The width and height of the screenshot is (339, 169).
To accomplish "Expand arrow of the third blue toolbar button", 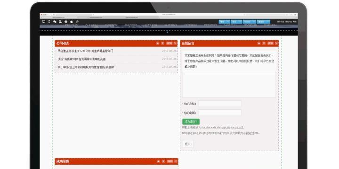I will 254,22.
